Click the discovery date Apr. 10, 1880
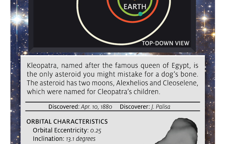The height and width of the screenshot is (144, 225). 96,106
